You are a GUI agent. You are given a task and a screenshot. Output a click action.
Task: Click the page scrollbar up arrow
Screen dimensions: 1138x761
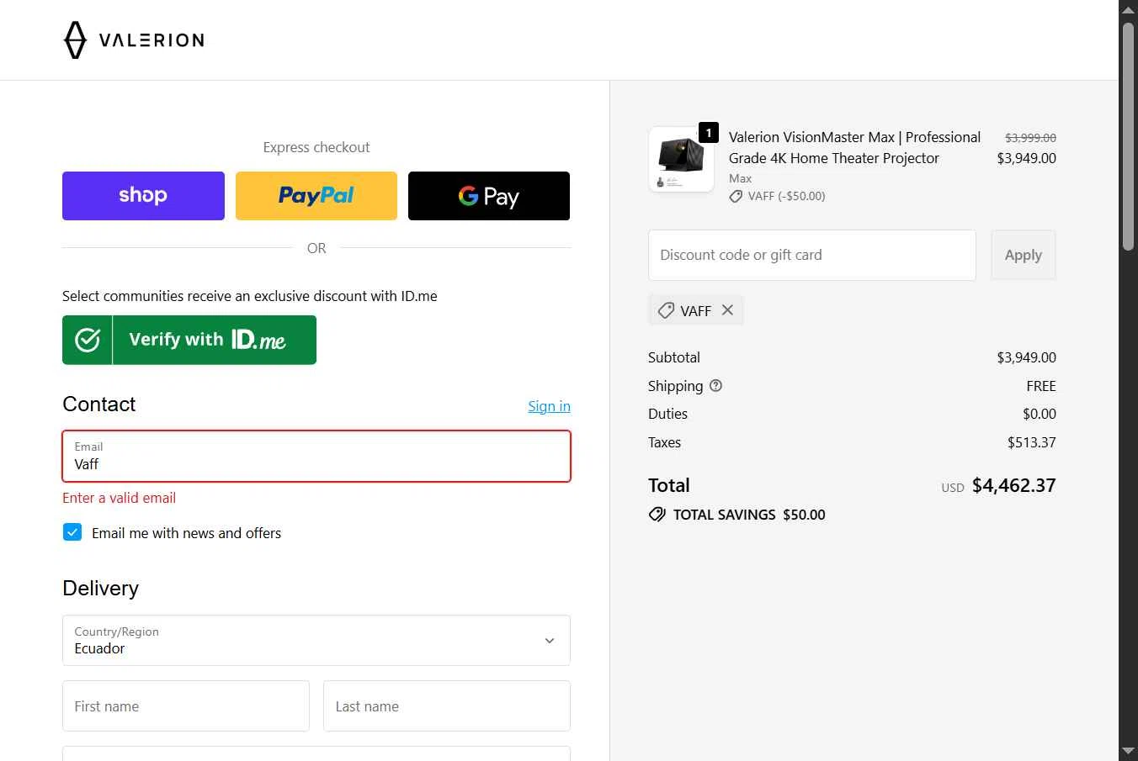click(1128, 9)
